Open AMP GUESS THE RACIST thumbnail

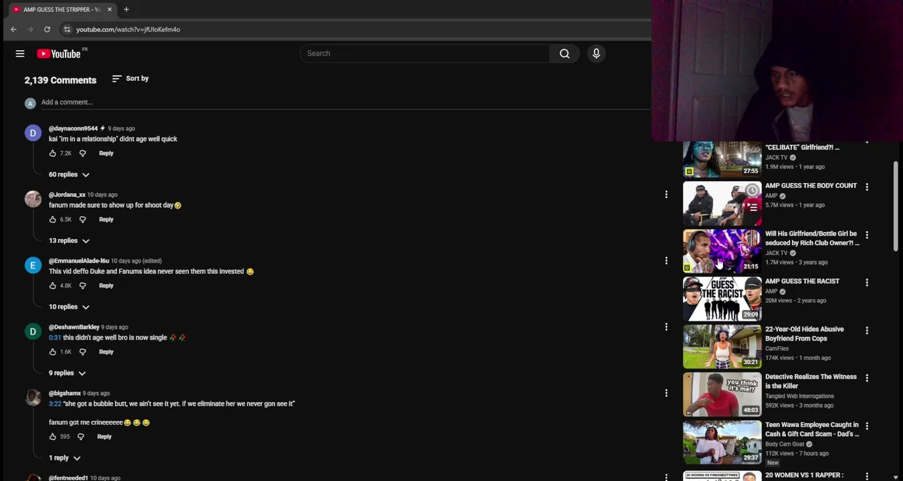pos(722,299)
